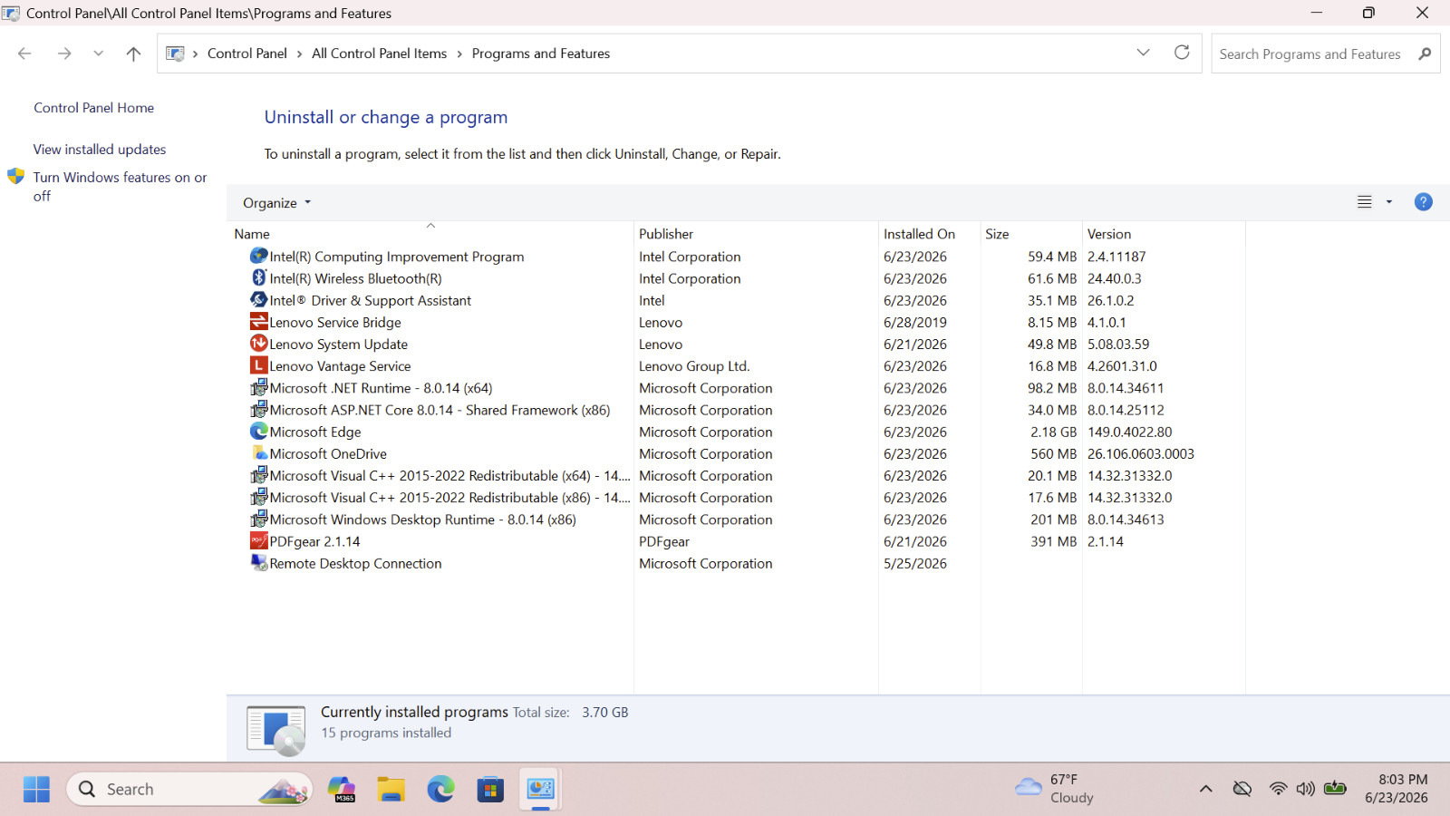Open recent locations dropdown arrow
1450x816 pixels.
(x=98, y=53)
